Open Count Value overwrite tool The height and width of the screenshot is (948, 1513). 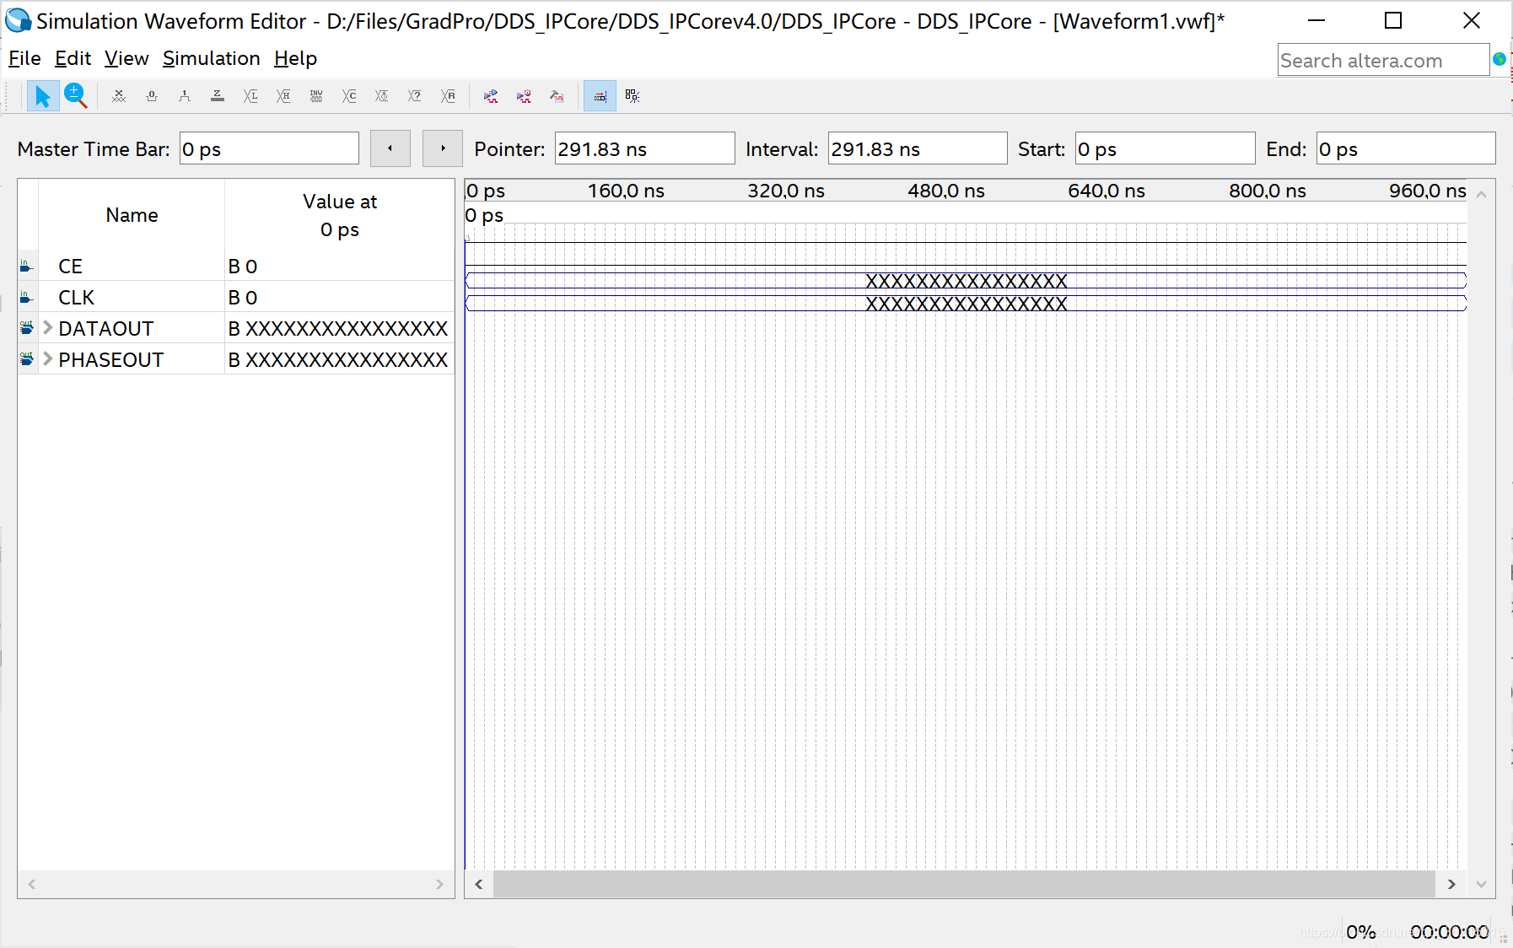point(349,96)
